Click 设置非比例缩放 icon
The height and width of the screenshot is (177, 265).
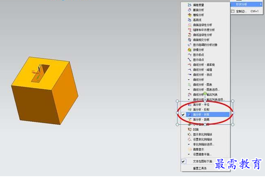pos(189,139)
